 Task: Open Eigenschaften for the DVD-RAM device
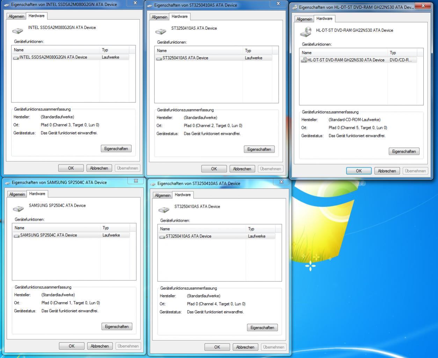click(404, 151)
